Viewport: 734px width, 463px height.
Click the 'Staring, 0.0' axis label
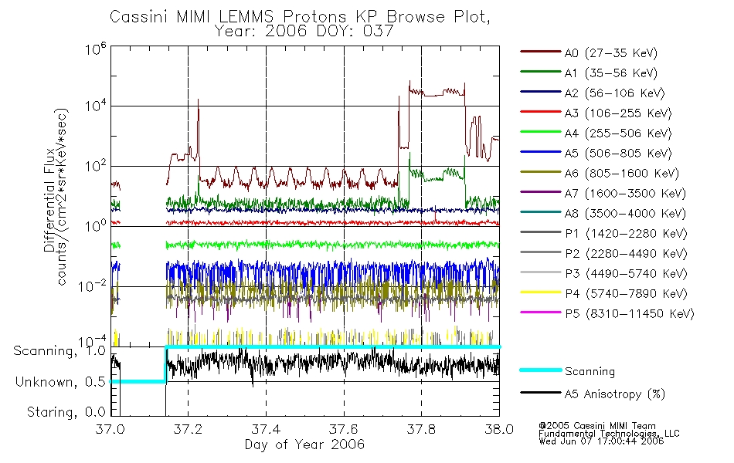(66, 412)
